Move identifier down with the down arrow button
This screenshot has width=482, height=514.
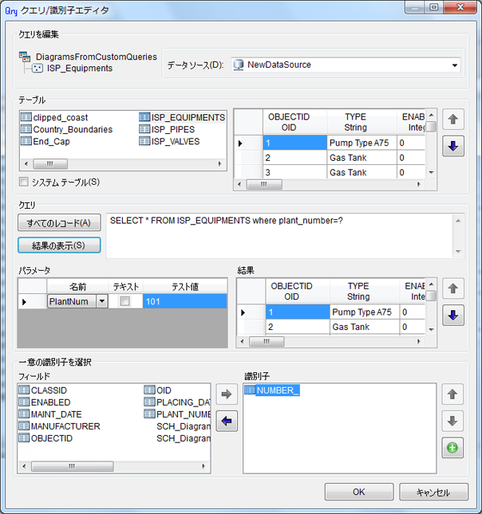pyautogui.click(x=452, y=421)
